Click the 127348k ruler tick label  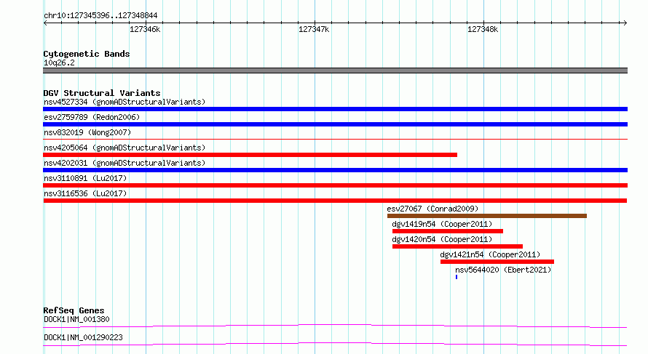tap(483, 29)
